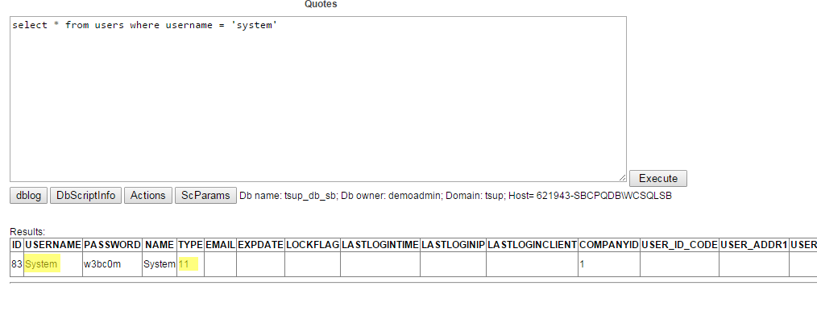Screen dimensions: 817x315
Task: Click the highlighted TYPE value 11
Action: coord(184,264)
